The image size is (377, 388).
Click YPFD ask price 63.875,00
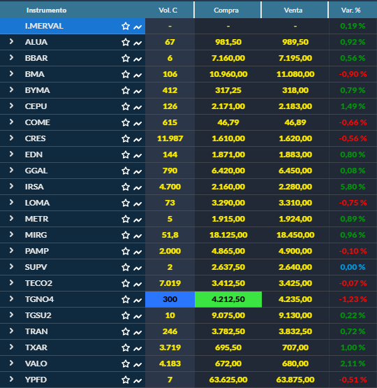[295, 380]
